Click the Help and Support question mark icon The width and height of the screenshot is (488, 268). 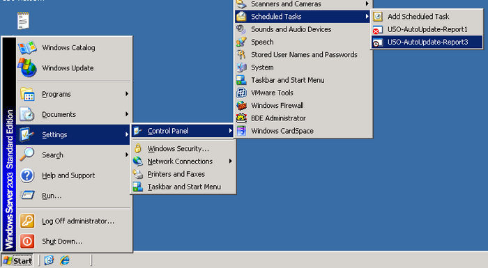coord(27,175)
